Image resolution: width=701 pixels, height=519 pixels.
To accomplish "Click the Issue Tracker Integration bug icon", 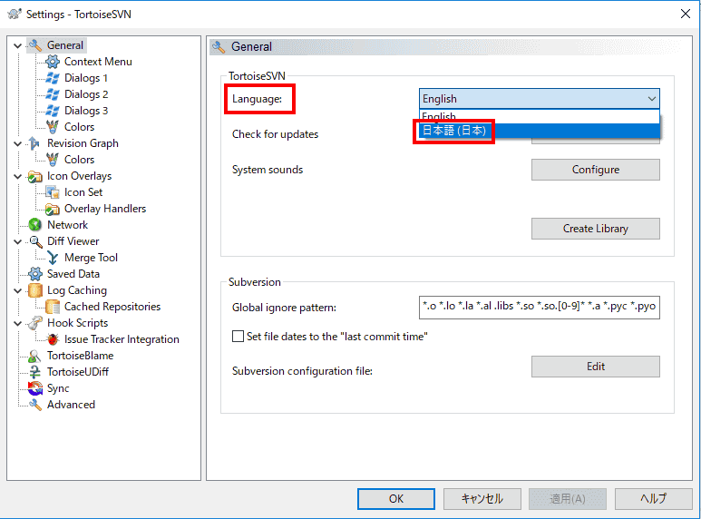I will (53, 339).
